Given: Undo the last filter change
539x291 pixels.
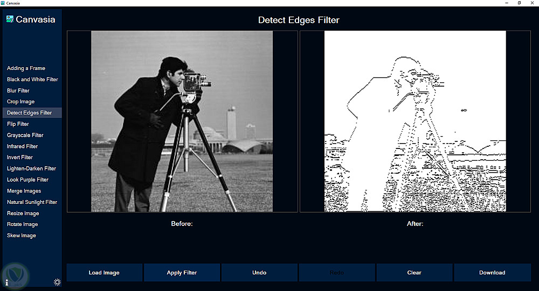Looking at the screenshot, I should point(259,273).
